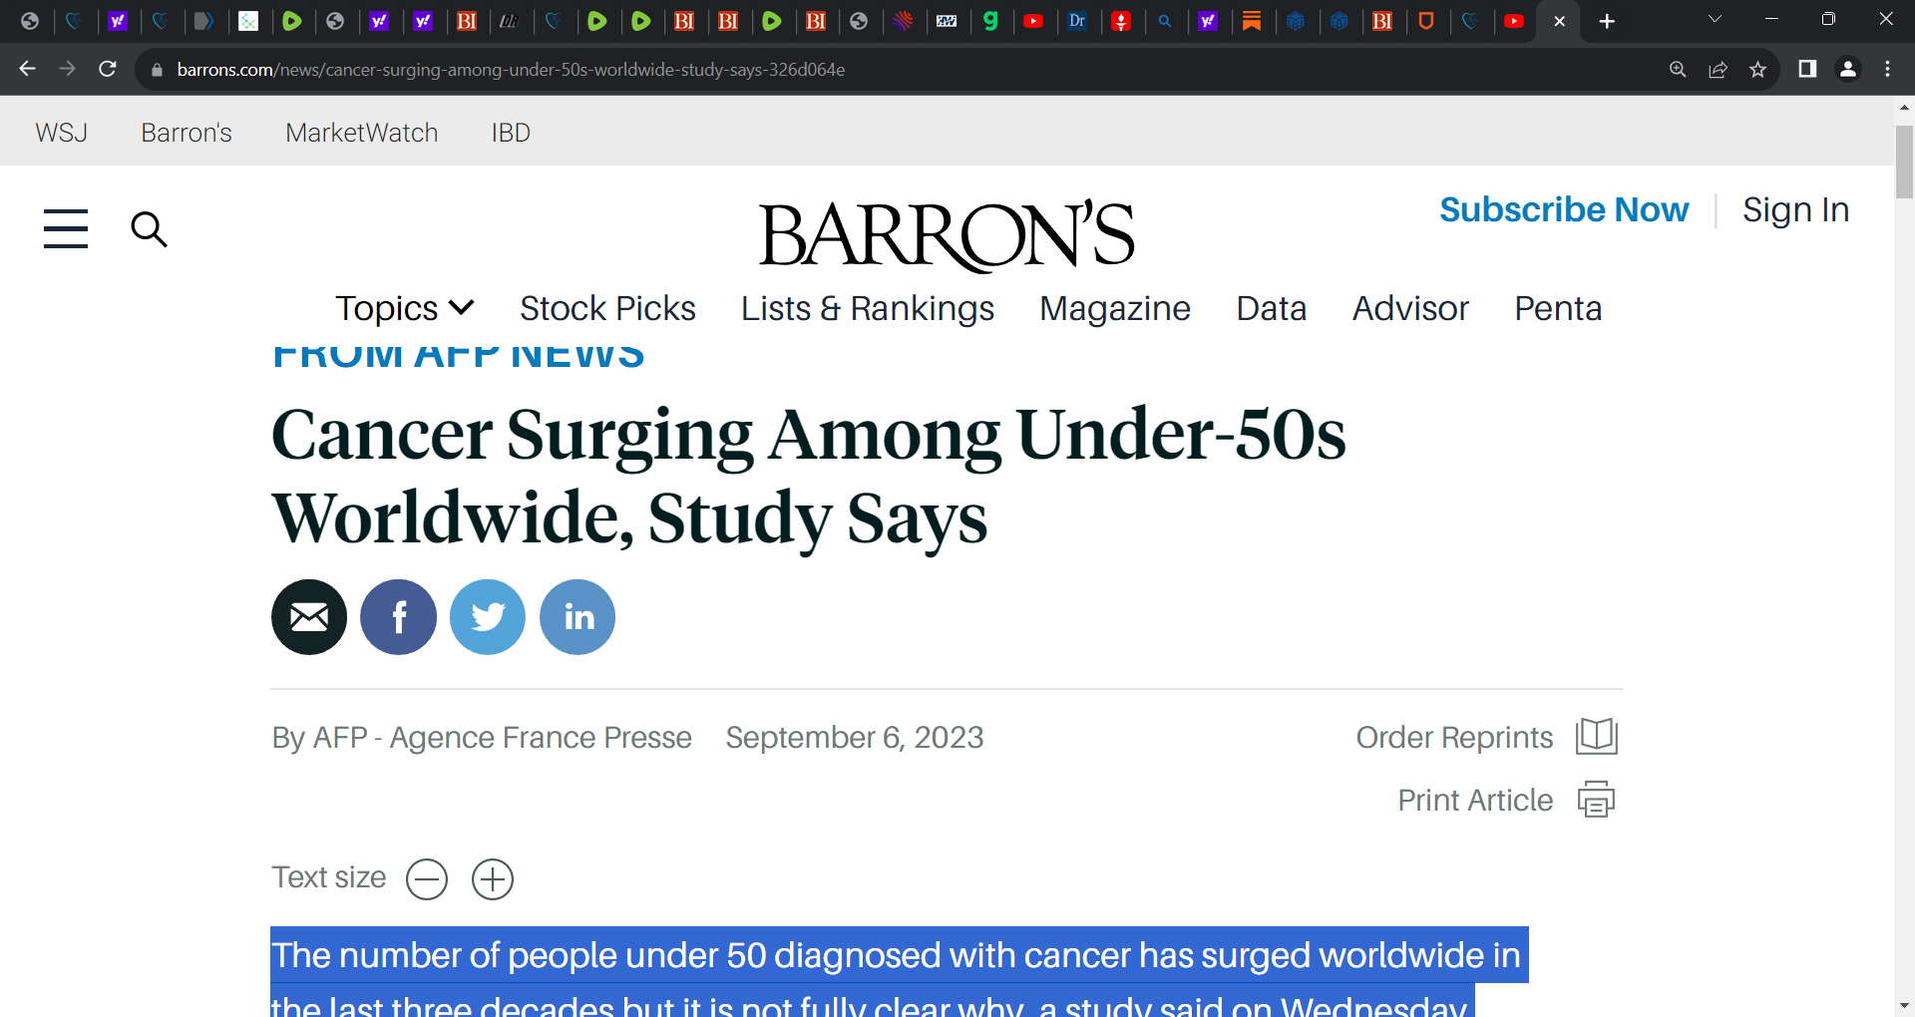Reload the page

[x=108, y=69]
